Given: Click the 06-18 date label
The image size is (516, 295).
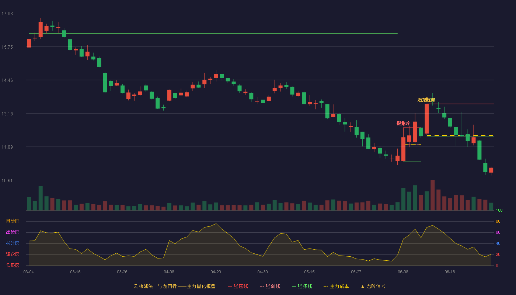Looking at the screenshot, I should click(450, 272).
